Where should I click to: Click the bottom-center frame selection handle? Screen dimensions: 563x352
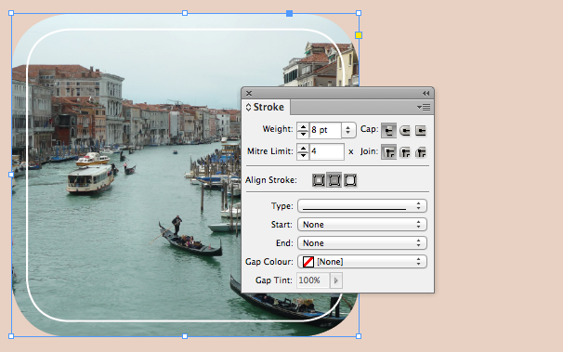coord(185,336)
